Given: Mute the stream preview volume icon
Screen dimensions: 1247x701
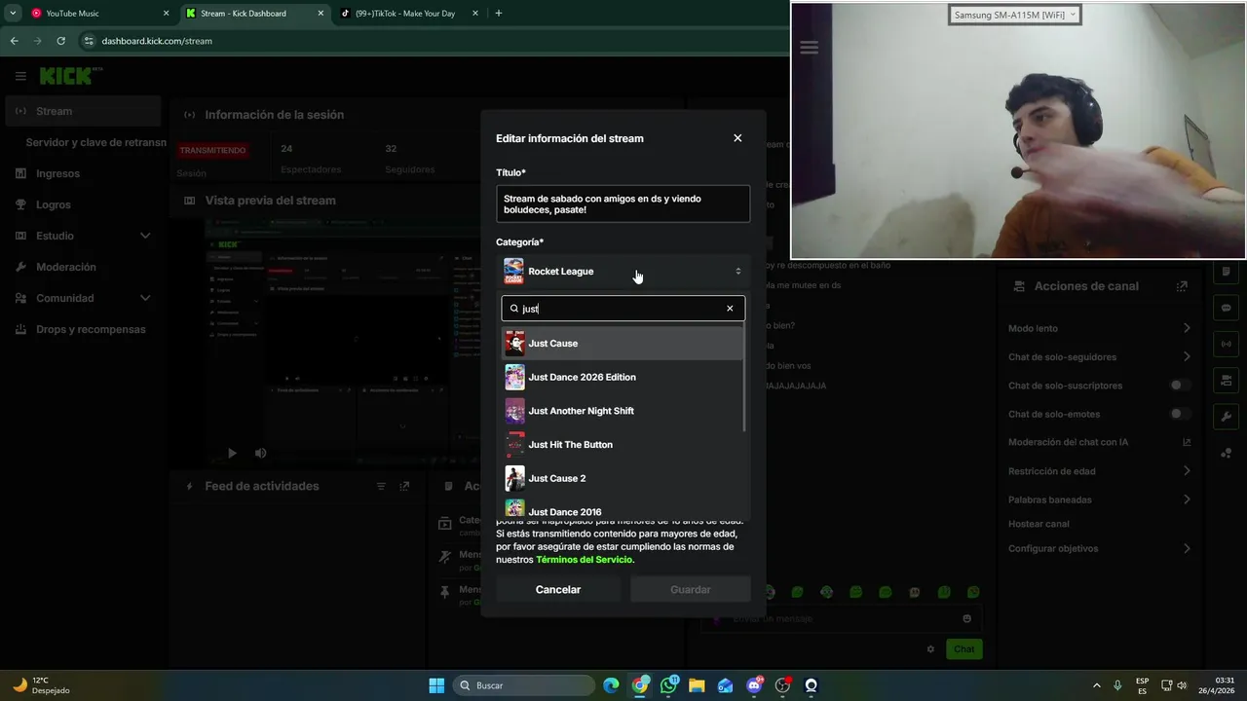Looking at the screenshot, I should tap(260, 453).
